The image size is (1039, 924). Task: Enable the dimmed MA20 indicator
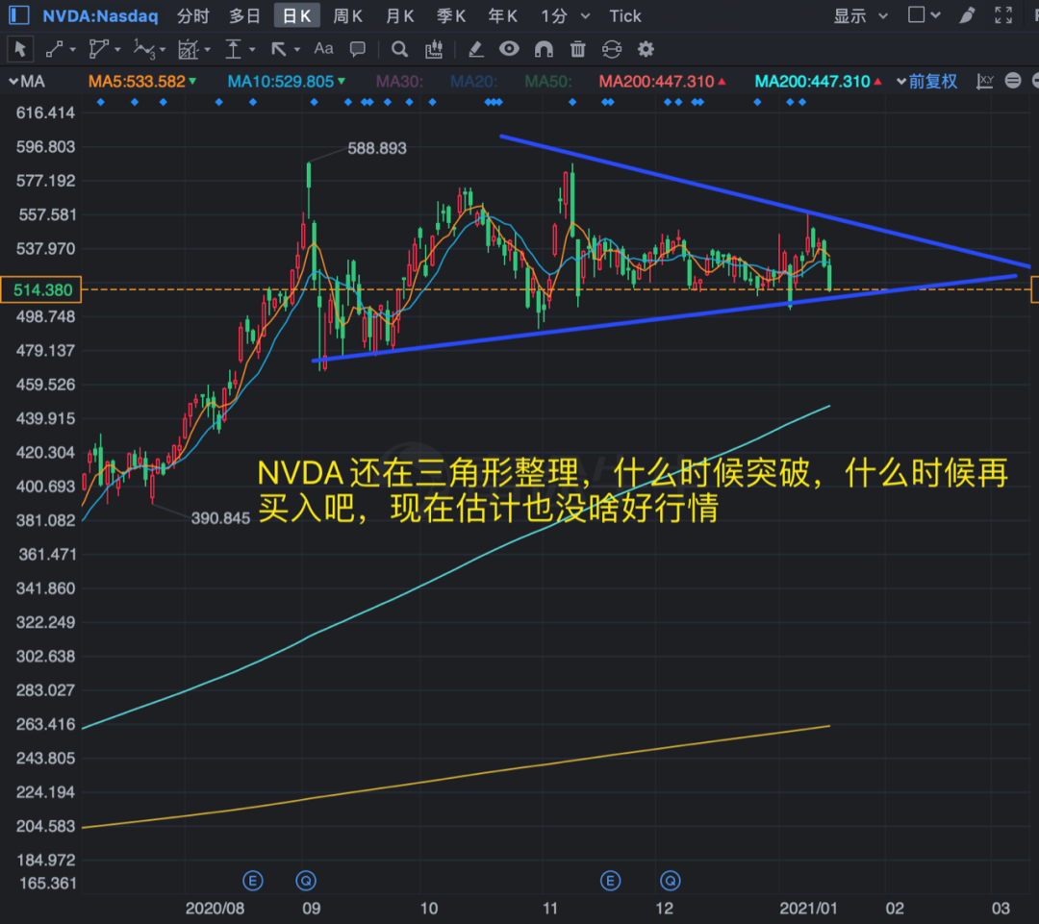click(473, 82)
